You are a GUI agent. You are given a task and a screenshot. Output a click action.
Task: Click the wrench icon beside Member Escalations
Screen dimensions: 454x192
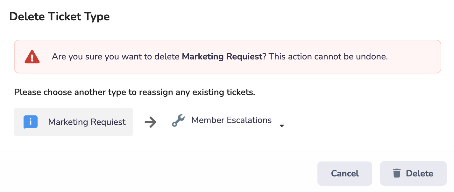click(x=178, y=121)
